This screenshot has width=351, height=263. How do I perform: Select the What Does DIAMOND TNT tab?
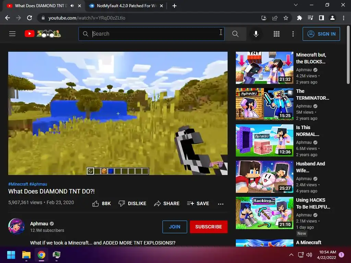pyautogui.click(x=40, y=6)
